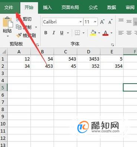Click the Copy icon

(19, 27)
